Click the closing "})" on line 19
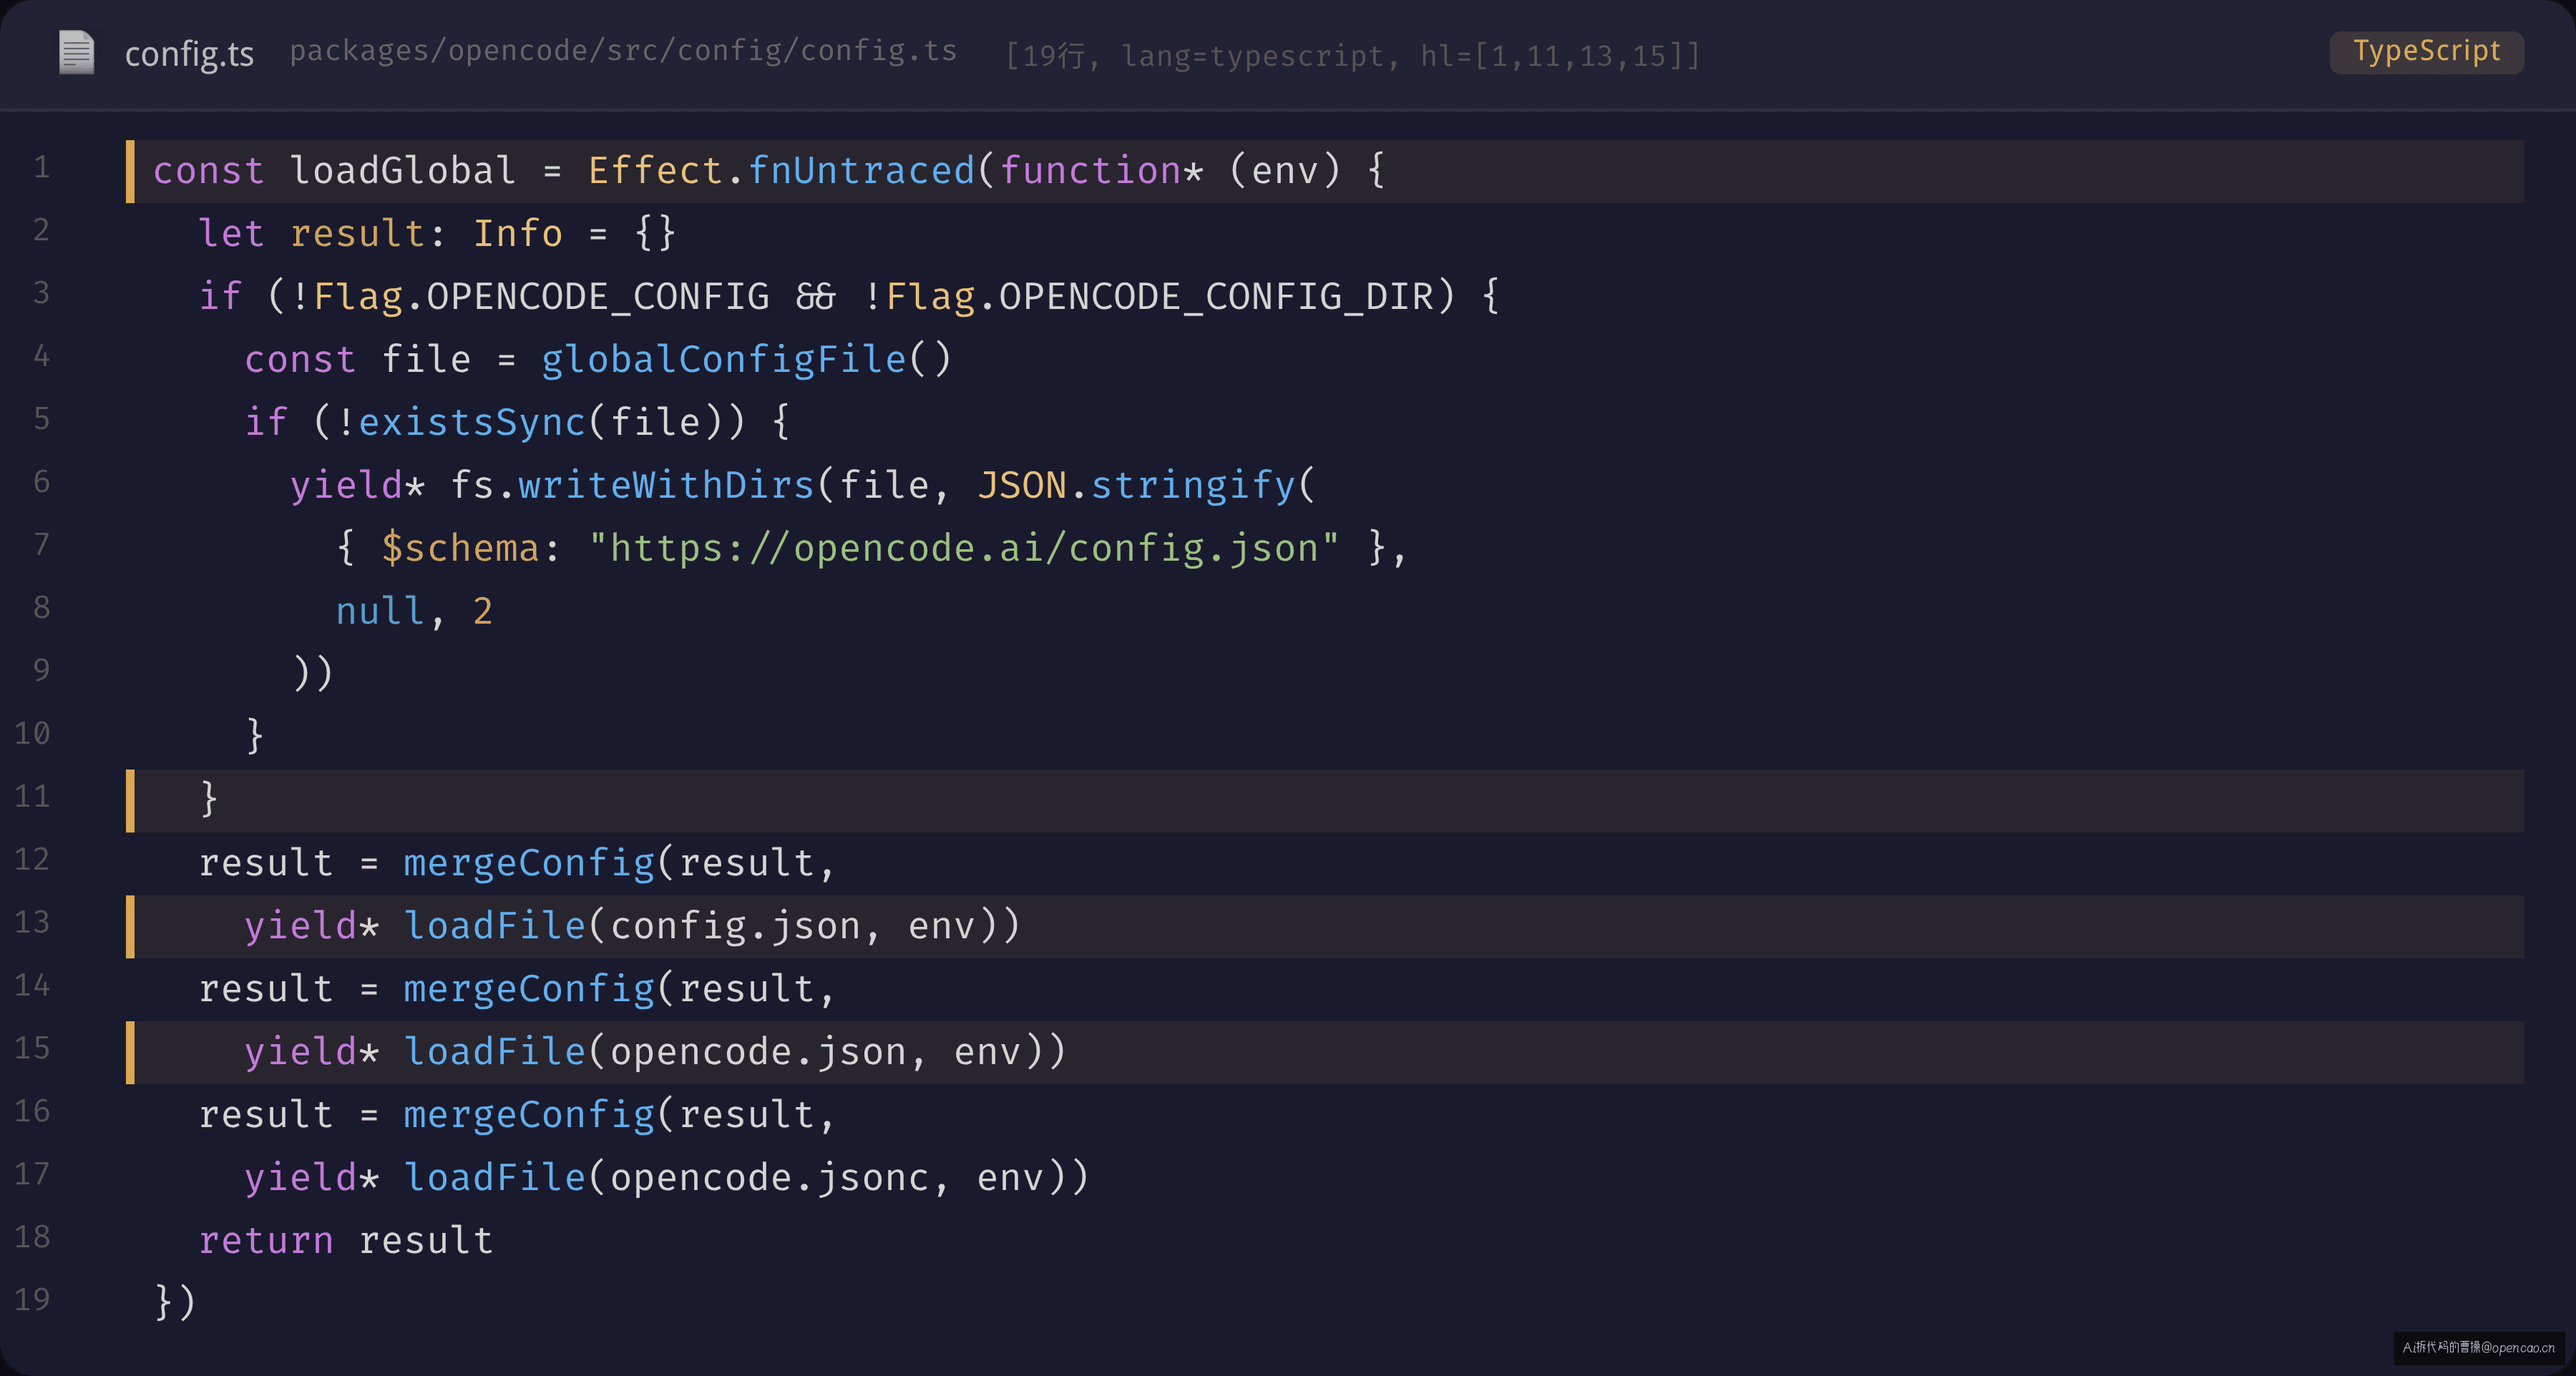Viewport: 2576px width, 1376px height. click(x=175, y=1303)
